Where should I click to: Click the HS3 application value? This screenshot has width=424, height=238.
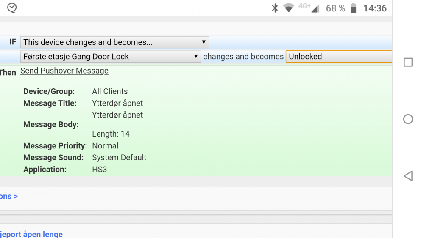click(99, 170)
